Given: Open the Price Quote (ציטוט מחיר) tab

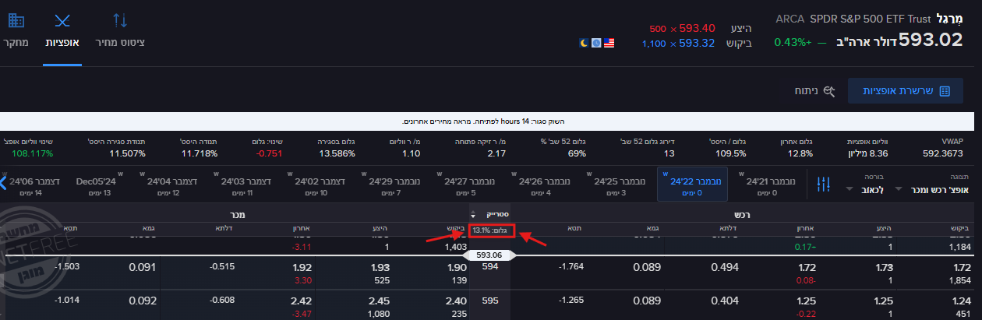Looking at the screenshot, I should click(x=120, y=30).
